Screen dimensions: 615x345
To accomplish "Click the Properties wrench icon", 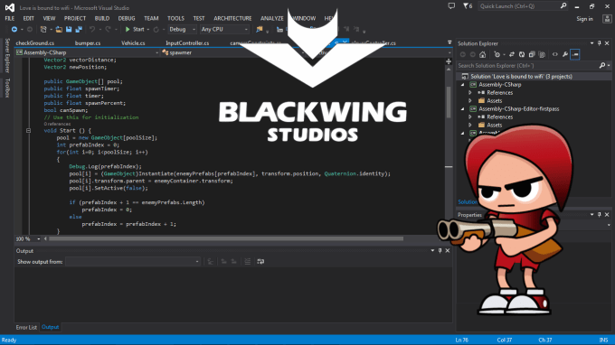I will click(x=565, y=54).
